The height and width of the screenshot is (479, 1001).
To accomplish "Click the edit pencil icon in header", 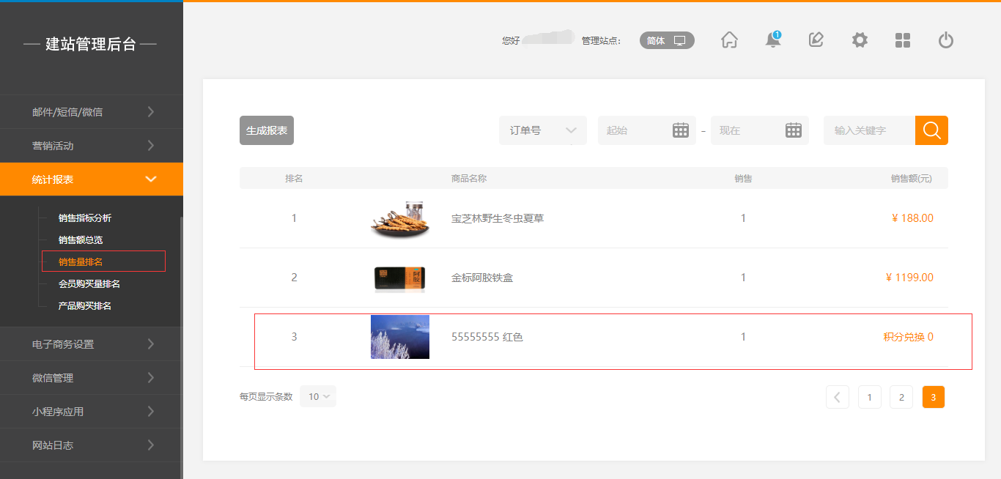I will point(816,40).
